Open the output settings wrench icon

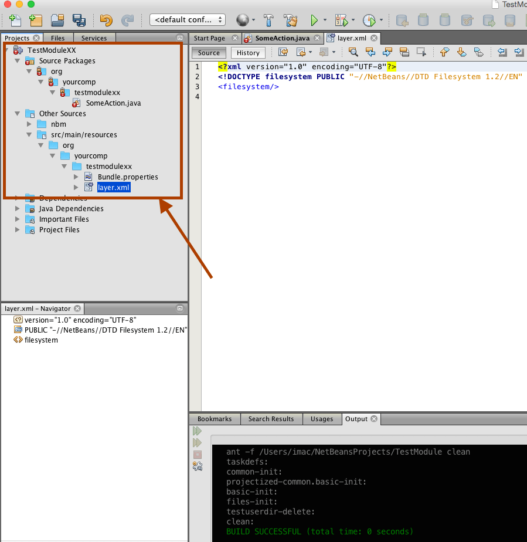pyautogui.click(x=198, y=466)
